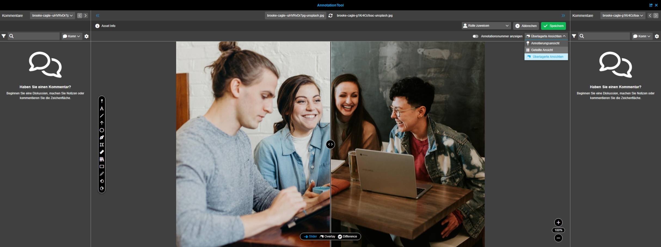
Task: Select the brooke-cagle--uHVRvDr7pg-unsplash.jpg file tab
Action: pyautogui.click(x=295, y=16)
